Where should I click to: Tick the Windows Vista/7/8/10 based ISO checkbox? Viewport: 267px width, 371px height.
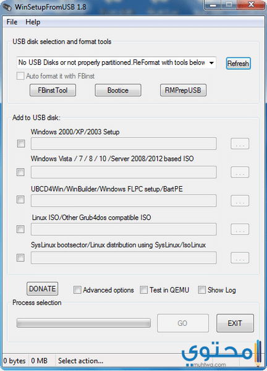(20, 172)
